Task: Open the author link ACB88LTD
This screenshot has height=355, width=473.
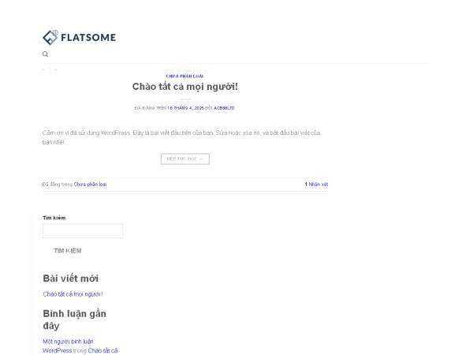Action: 225,107
